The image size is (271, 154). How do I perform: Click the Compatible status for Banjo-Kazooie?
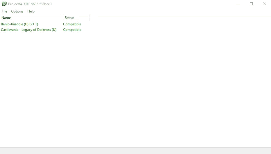72,24
